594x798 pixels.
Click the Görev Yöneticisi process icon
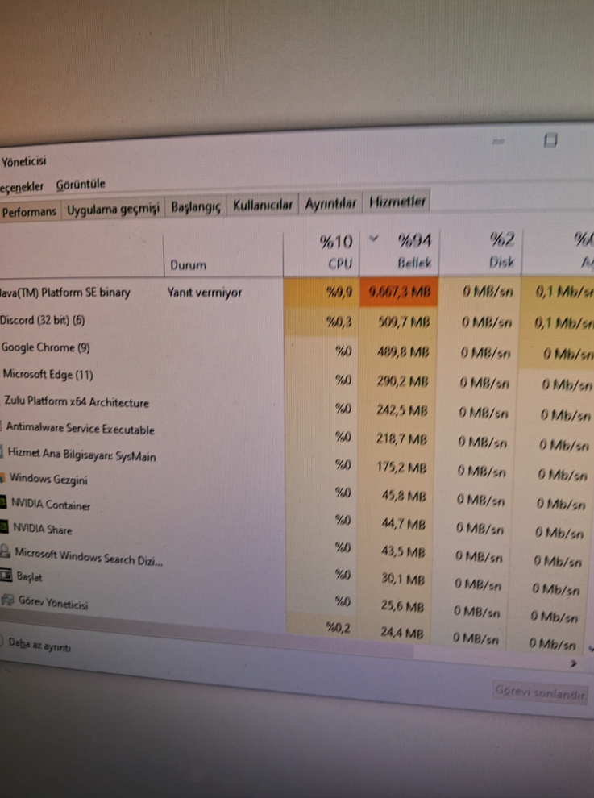pos(7,600)
